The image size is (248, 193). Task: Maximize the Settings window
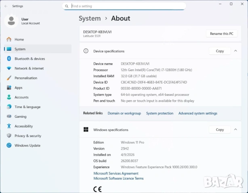(x=231, y=4)
